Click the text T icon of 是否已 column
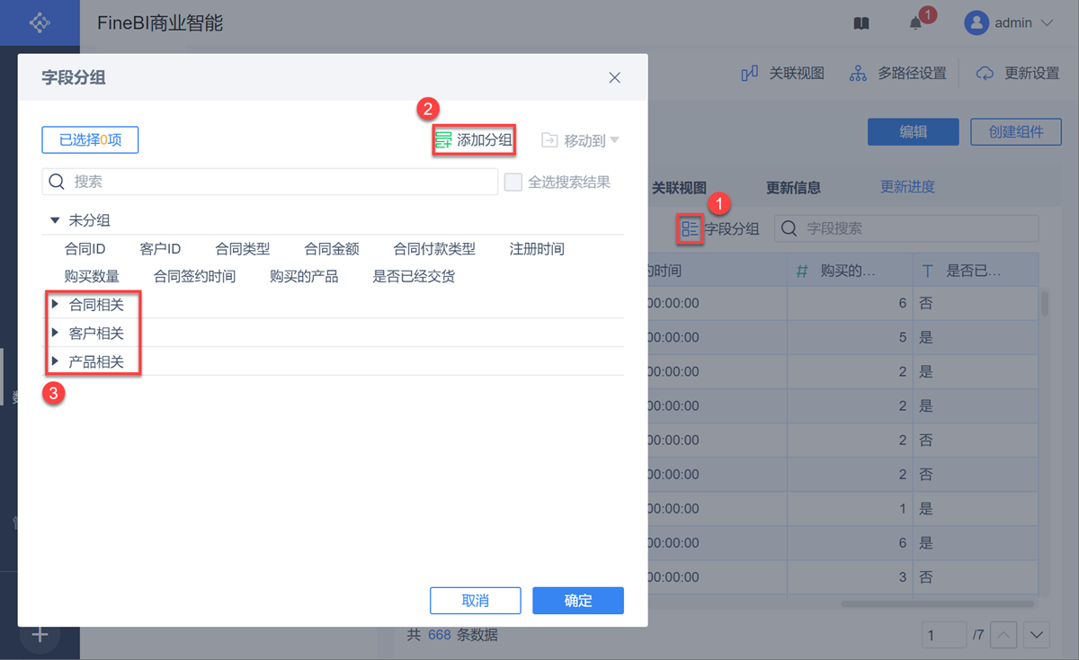The image size is (1079, 660). (x=928, y=271)
